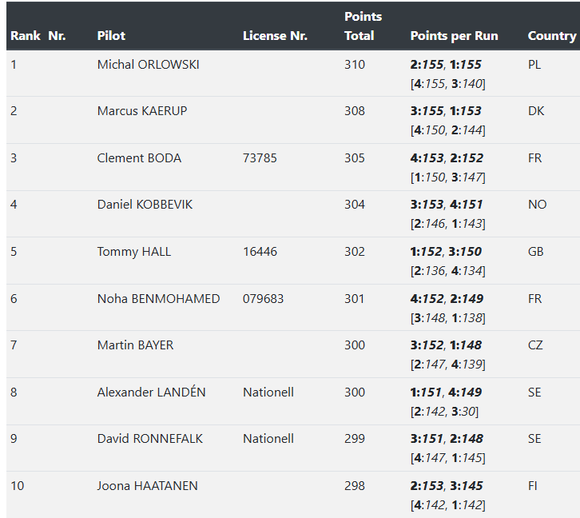Click the Points per Run header
Viewport: 580px width, 518px height.
point(454,36)
